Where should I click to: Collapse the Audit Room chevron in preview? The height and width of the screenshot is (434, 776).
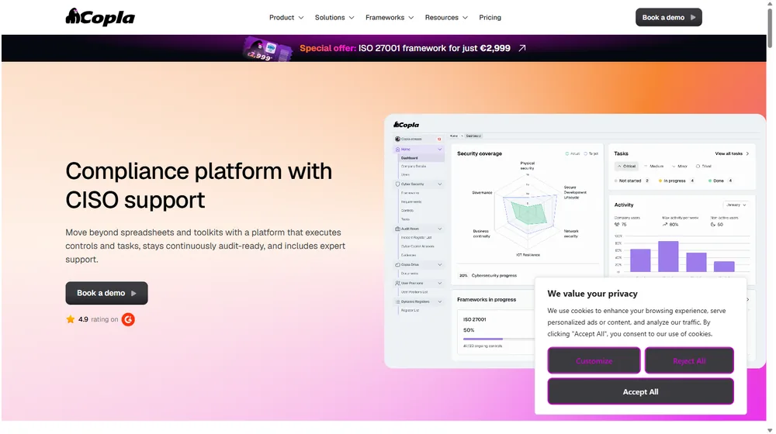click(439, 229)
